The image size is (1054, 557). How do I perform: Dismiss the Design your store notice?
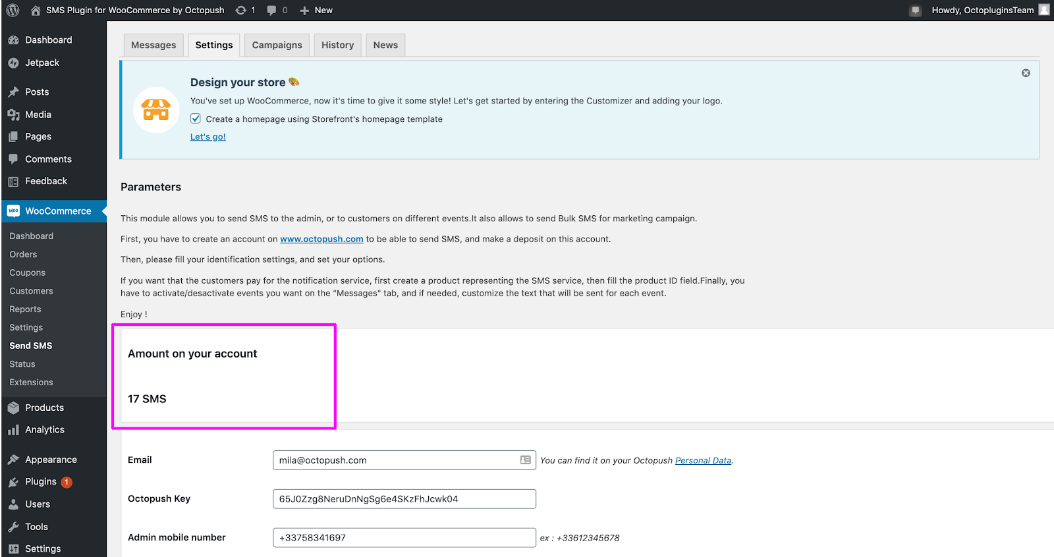(1026, 73)
